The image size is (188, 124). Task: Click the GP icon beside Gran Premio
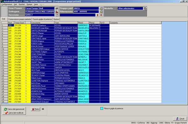tap(57, 8)
